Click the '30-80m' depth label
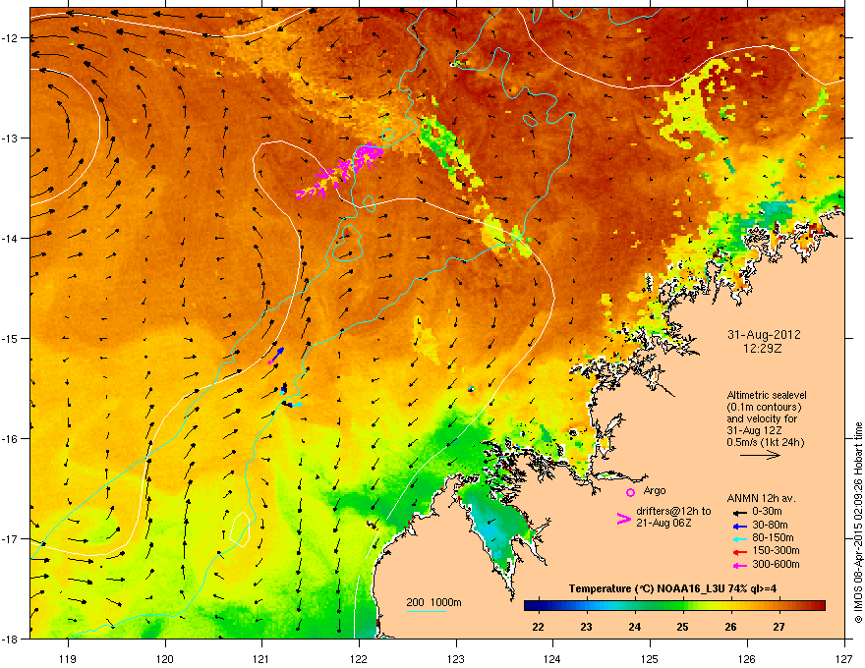 (770, 525)
